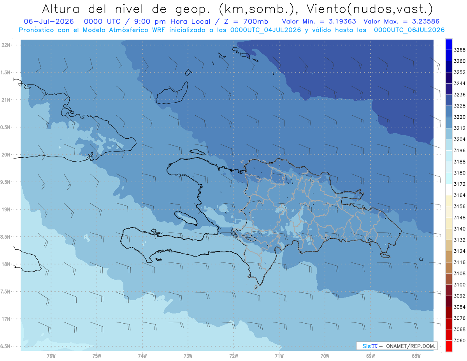The height and width of the screenshot is (361, 467).
Task: Click the white swatch between 3172 and 3164
Action: 449,190
